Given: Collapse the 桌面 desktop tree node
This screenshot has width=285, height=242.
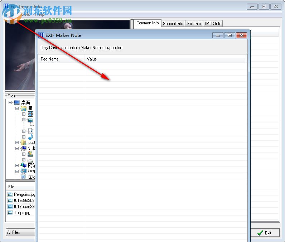Looking at the screenshot, I should pyautogui.click(x=10, y=103).
